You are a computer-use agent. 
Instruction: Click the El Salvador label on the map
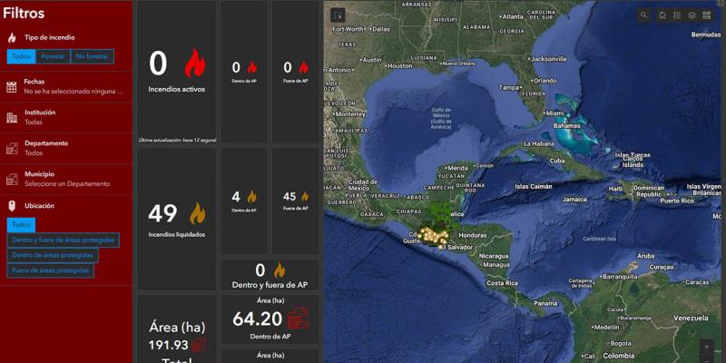(x=456, y=248)
